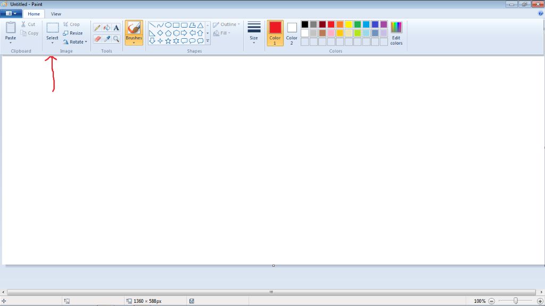Open the shape Outline dropdown
Image resolution: width=545 pixels, height=306 pixels.
(226, 24)
